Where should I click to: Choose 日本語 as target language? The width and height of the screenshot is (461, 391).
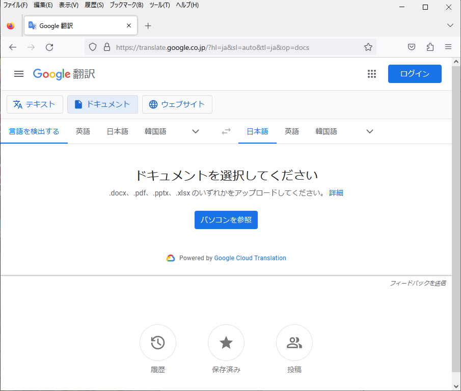point(257,131)
